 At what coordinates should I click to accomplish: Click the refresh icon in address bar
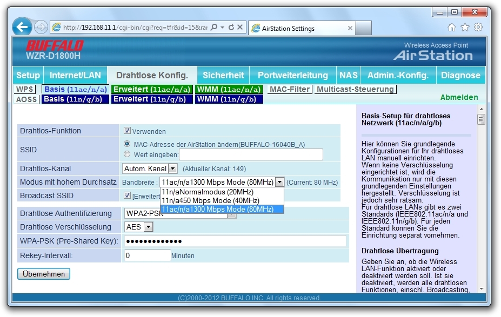pos(231,27)
